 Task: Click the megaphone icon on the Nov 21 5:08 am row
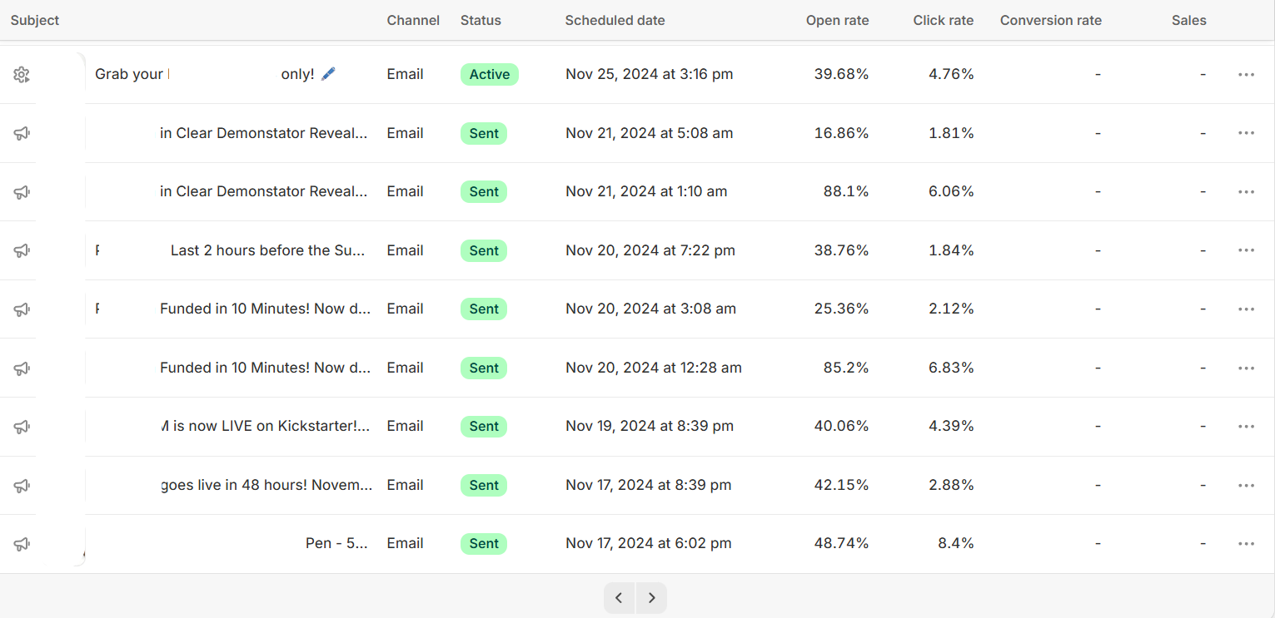click(22, 133)
